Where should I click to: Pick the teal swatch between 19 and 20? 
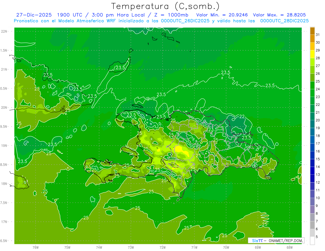click(x=312, y=124)
